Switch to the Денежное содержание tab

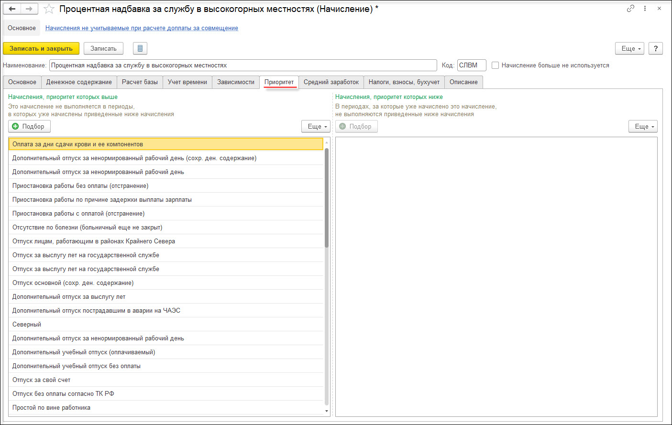(x=79, y=82)
